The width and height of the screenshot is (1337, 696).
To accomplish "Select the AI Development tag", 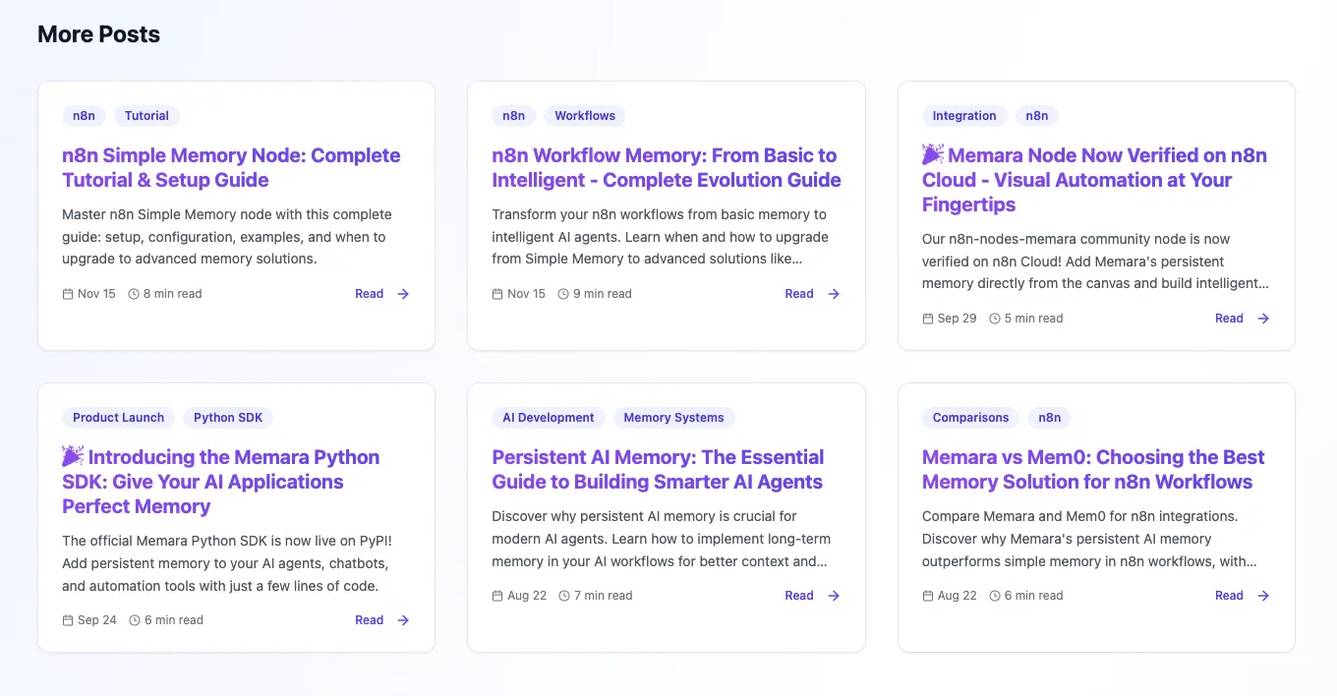I will 549,418.
